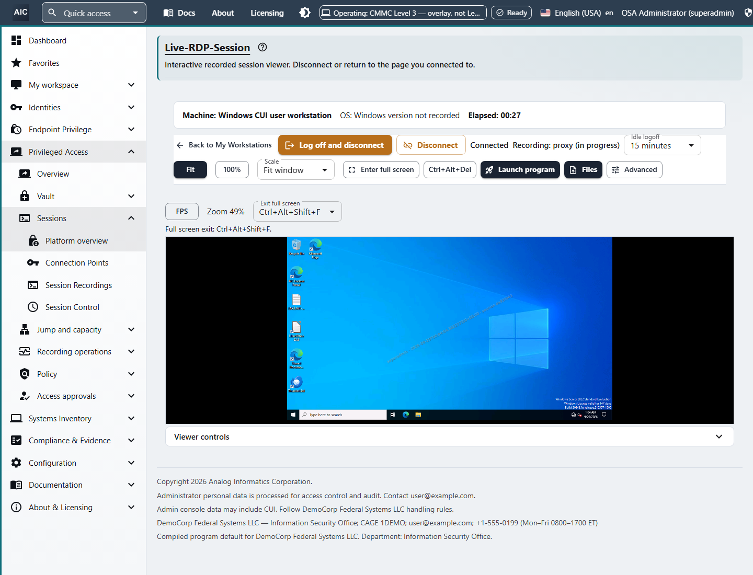The width and height of the screenshot is (753, 575).
Task: Open the remote notification center icon
Action: point(604,415)
